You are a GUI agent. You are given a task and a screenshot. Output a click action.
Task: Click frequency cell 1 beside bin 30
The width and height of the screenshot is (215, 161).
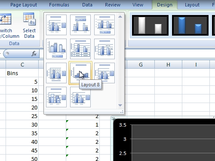click(83, 125)
